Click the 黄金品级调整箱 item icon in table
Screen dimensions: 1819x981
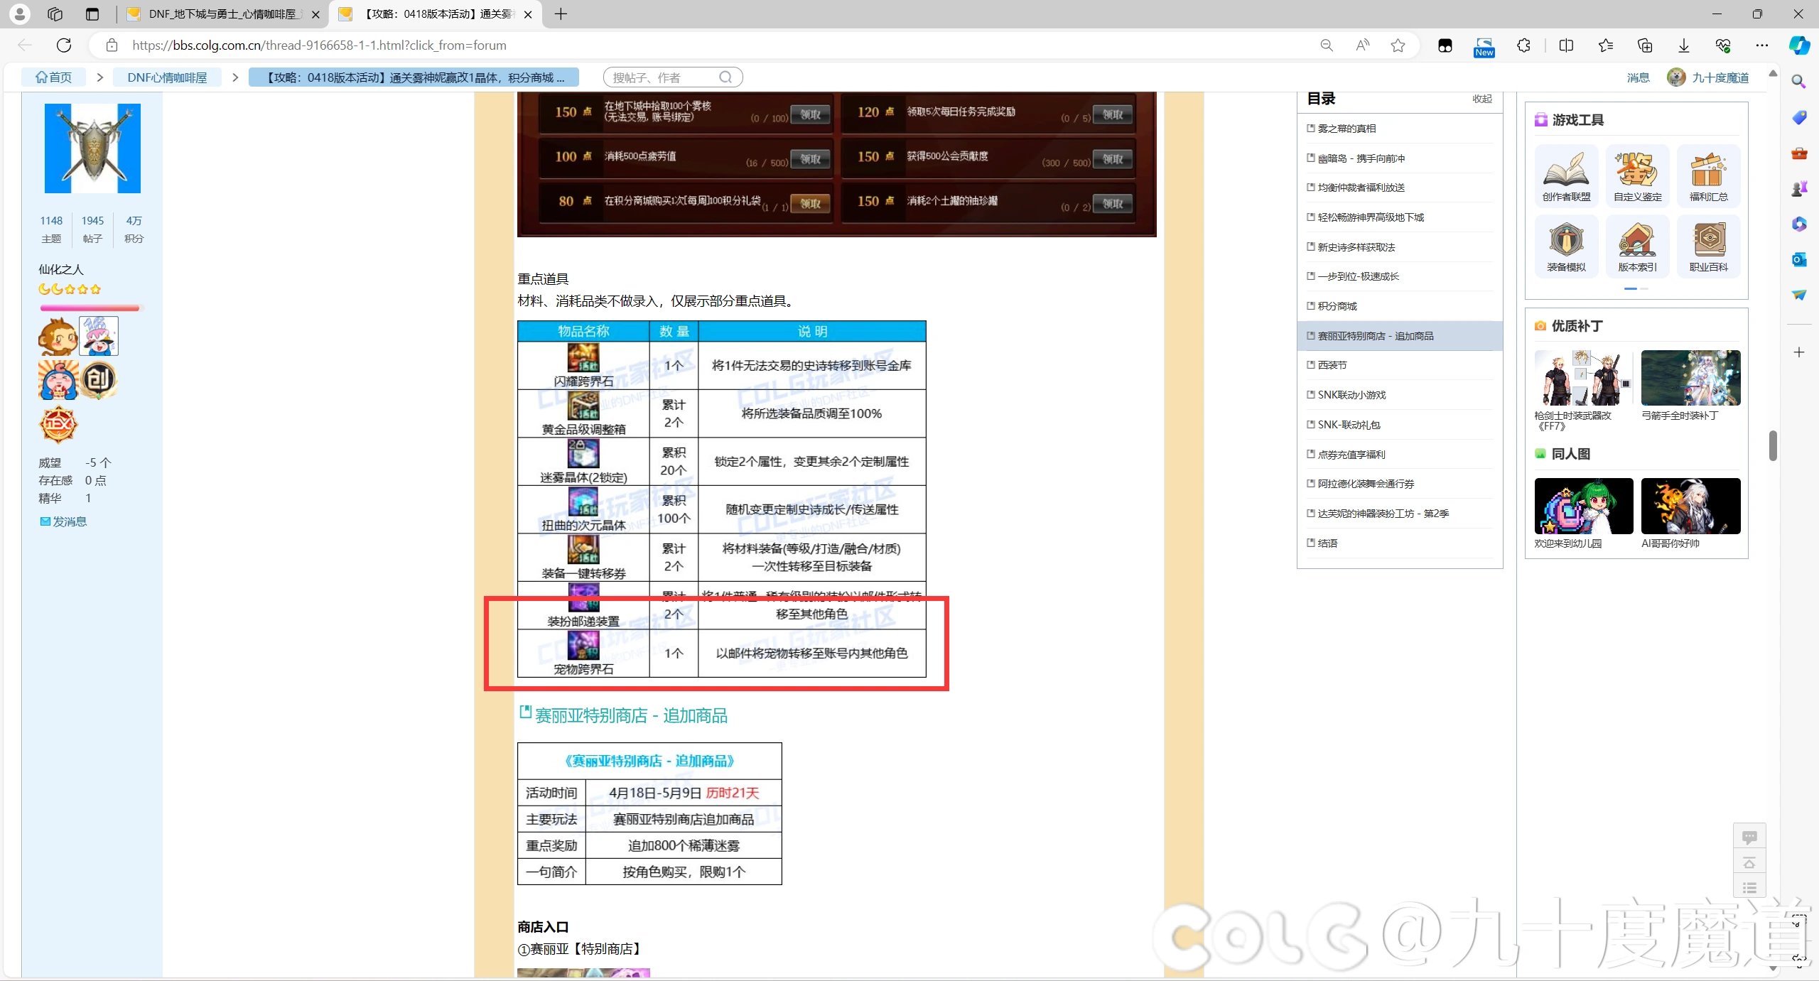point(583,406)
